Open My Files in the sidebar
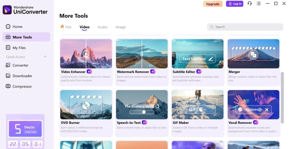Image resolution: width=289 pixels, height=149 pixels. click(26, 48)
